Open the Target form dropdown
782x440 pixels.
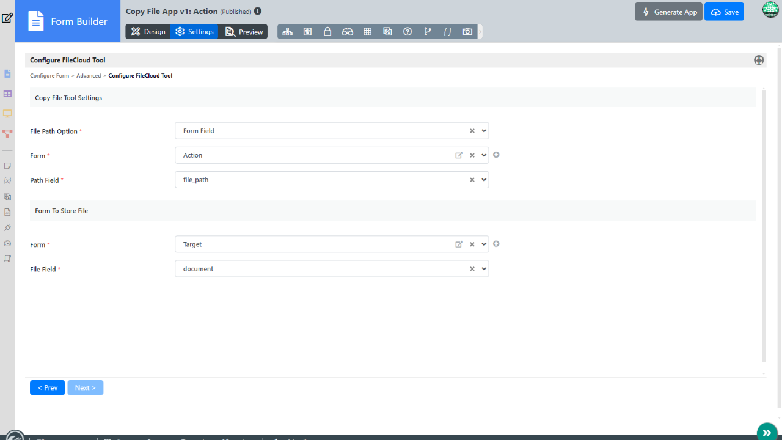click(484, 244)
